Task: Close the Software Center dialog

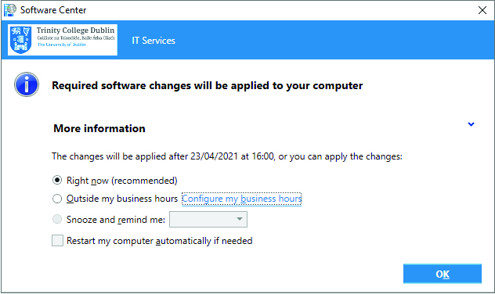Action: point(482,10)
